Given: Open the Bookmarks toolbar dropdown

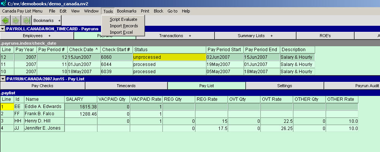Looking at the screenshot, I should click(x=46, y=20).
